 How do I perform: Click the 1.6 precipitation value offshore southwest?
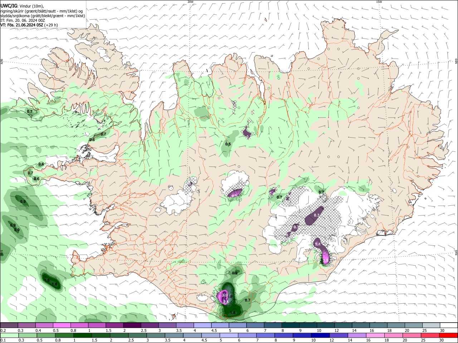pyautogui.click(x=47, y=280)
